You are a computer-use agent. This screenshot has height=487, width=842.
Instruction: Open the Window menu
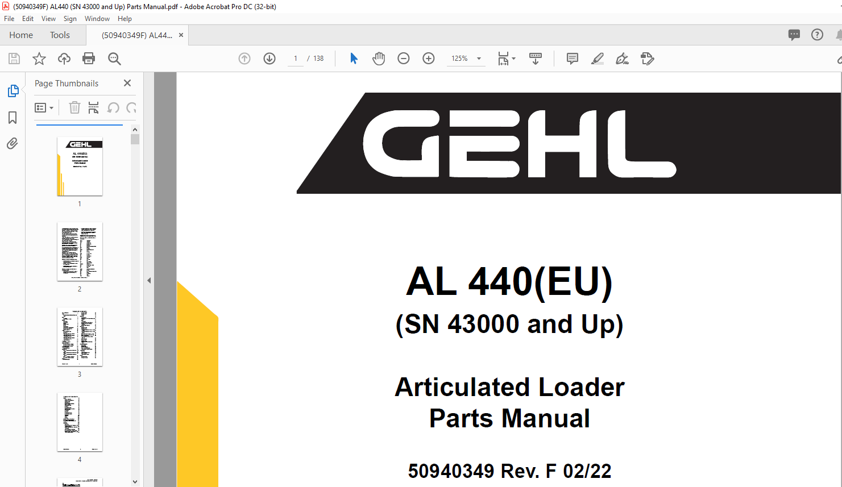97,19
